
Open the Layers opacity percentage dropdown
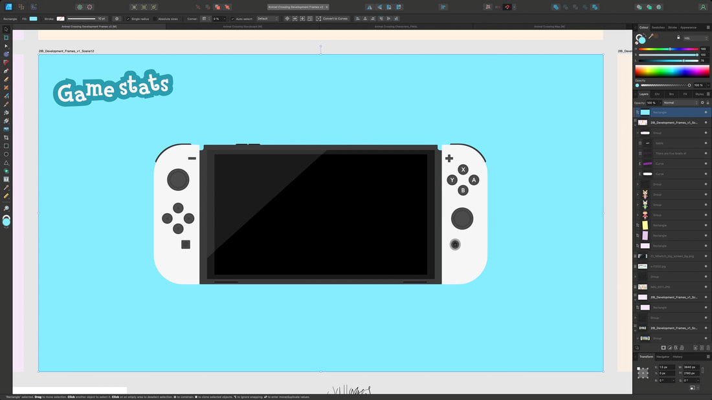click(x=660, y=103)
